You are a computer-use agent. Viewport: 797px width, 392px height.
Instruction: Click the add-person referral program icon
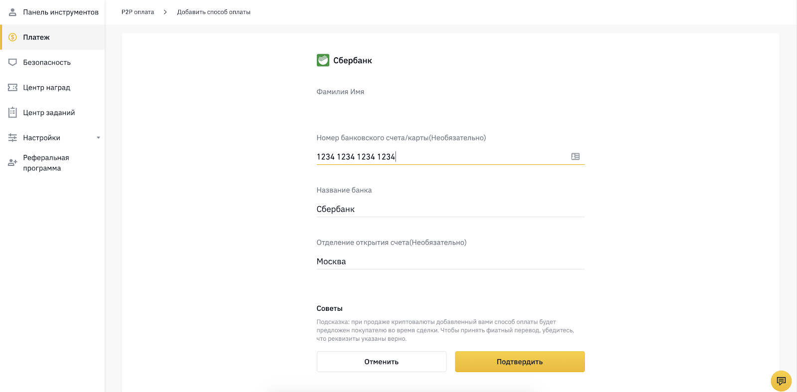click(x=12, y=163)
